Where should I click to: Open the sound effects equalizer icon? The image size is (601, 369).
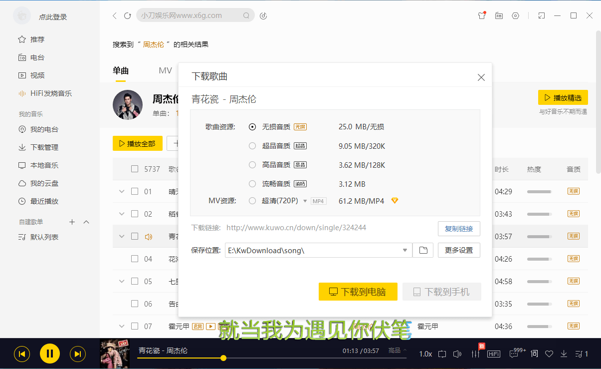tap(475, 354)
